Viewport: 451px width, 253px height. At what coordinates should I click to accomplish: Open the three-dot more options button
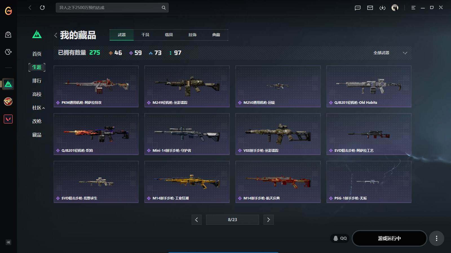pos(437,238)
